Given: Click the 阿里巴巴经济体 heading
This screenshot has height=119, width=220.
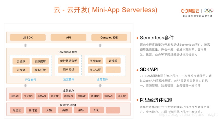Looking at the screenshot, I should point(68,105).
